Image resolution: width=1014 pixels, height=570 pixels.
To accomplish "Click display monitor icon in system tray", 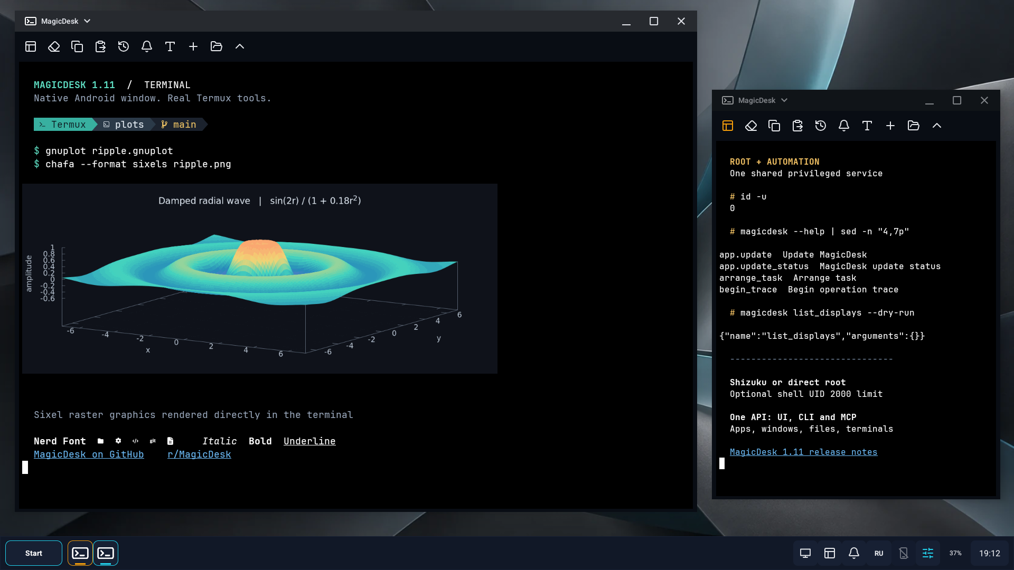I will [x=805, y=553].
